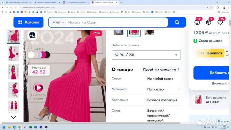Click the vertical page scrollbar
This screenshot has width=231, height=130.
click(x=230, y=23)
